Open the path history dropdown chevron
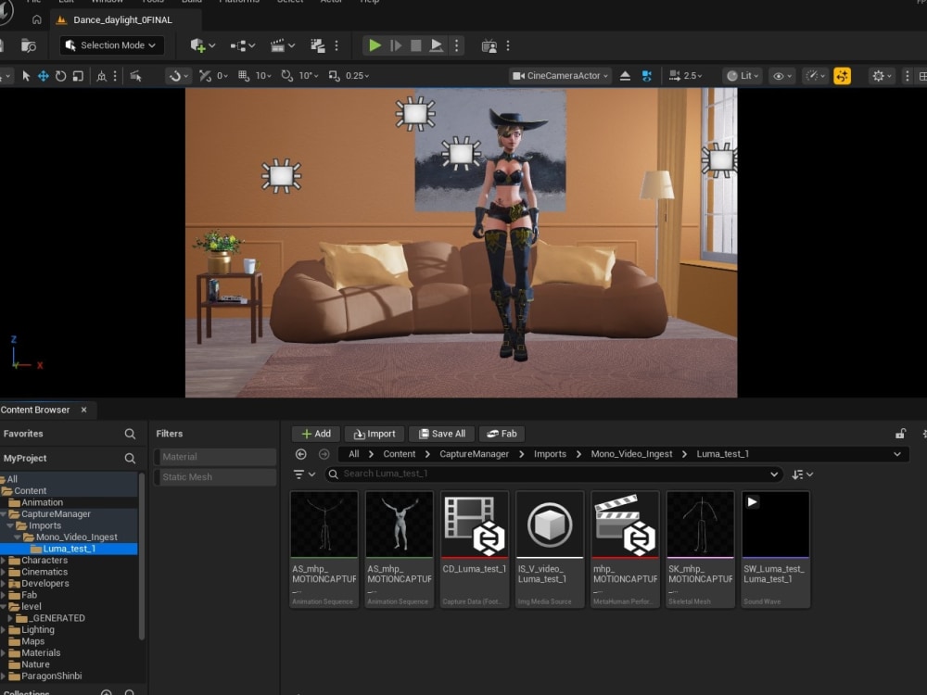The height and width of the screenshot is (695, 927). point(896,454)
